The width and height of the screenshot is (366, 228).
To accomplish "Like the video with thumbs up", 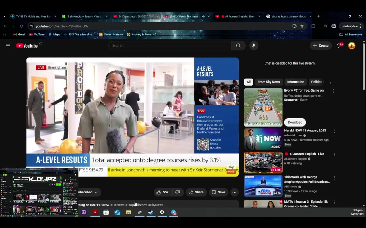I will [163, 192].
